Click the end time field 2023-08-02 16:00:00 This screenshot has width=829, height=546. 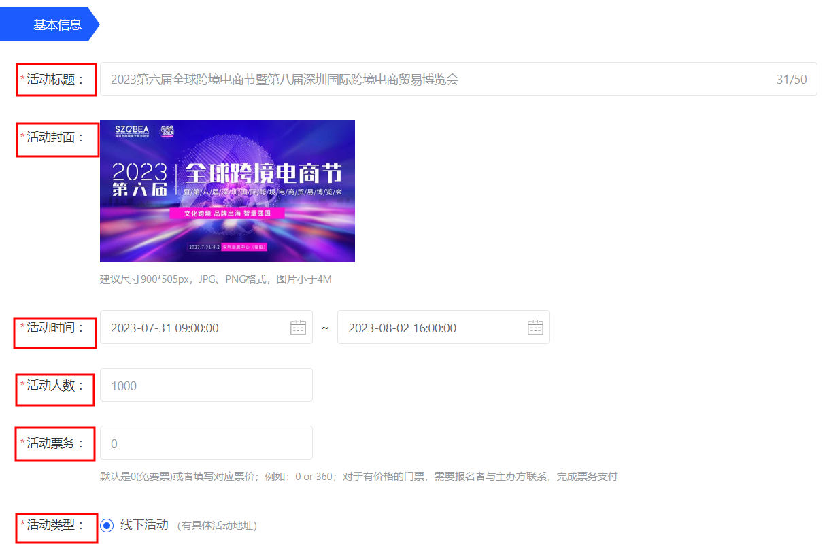443,328
